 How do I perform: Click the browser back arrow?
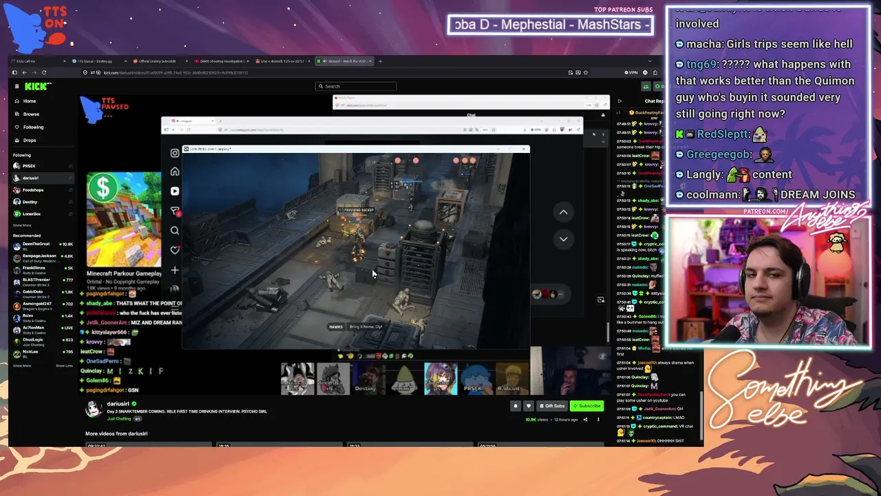pyautogui.click(x=24, y=72)
